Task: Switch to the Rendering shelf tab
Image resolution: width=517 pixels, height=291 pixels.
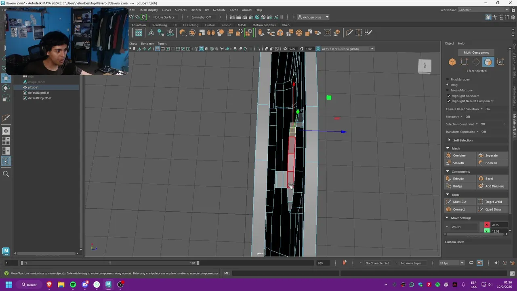Action: point(160,25)
